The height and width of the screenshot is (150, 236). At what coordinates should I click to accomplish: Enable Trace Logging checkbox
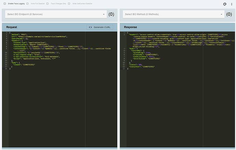click(5, 4)
